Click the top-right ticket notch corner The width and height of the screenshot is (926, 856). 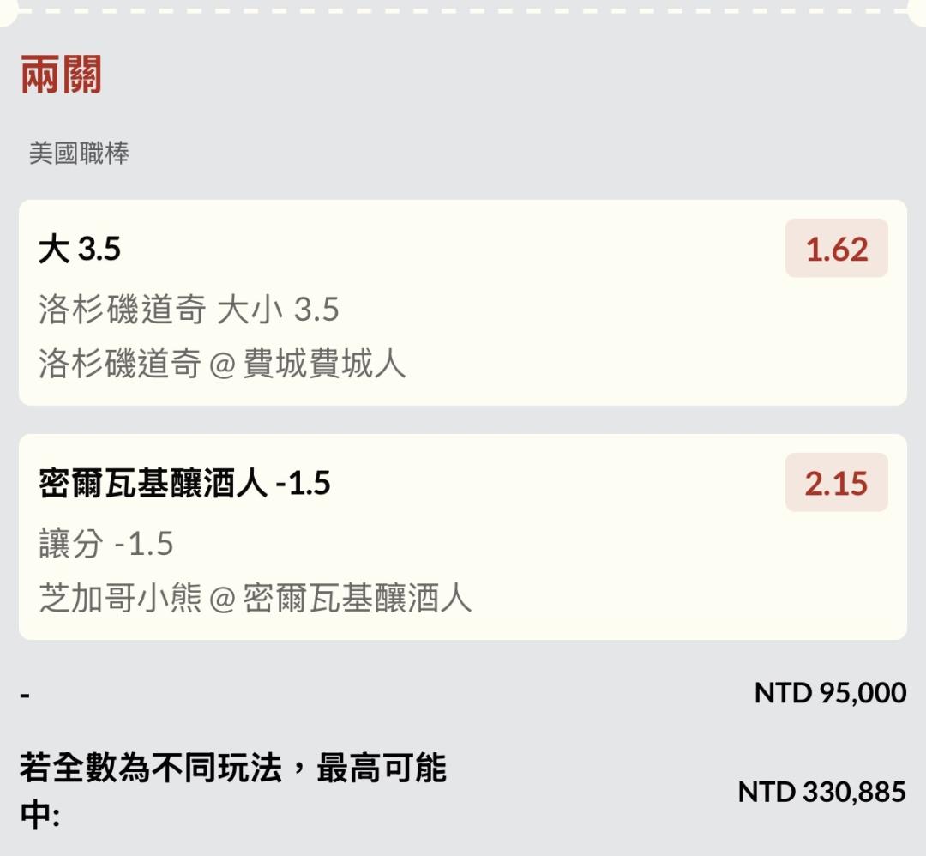[918, 12]
